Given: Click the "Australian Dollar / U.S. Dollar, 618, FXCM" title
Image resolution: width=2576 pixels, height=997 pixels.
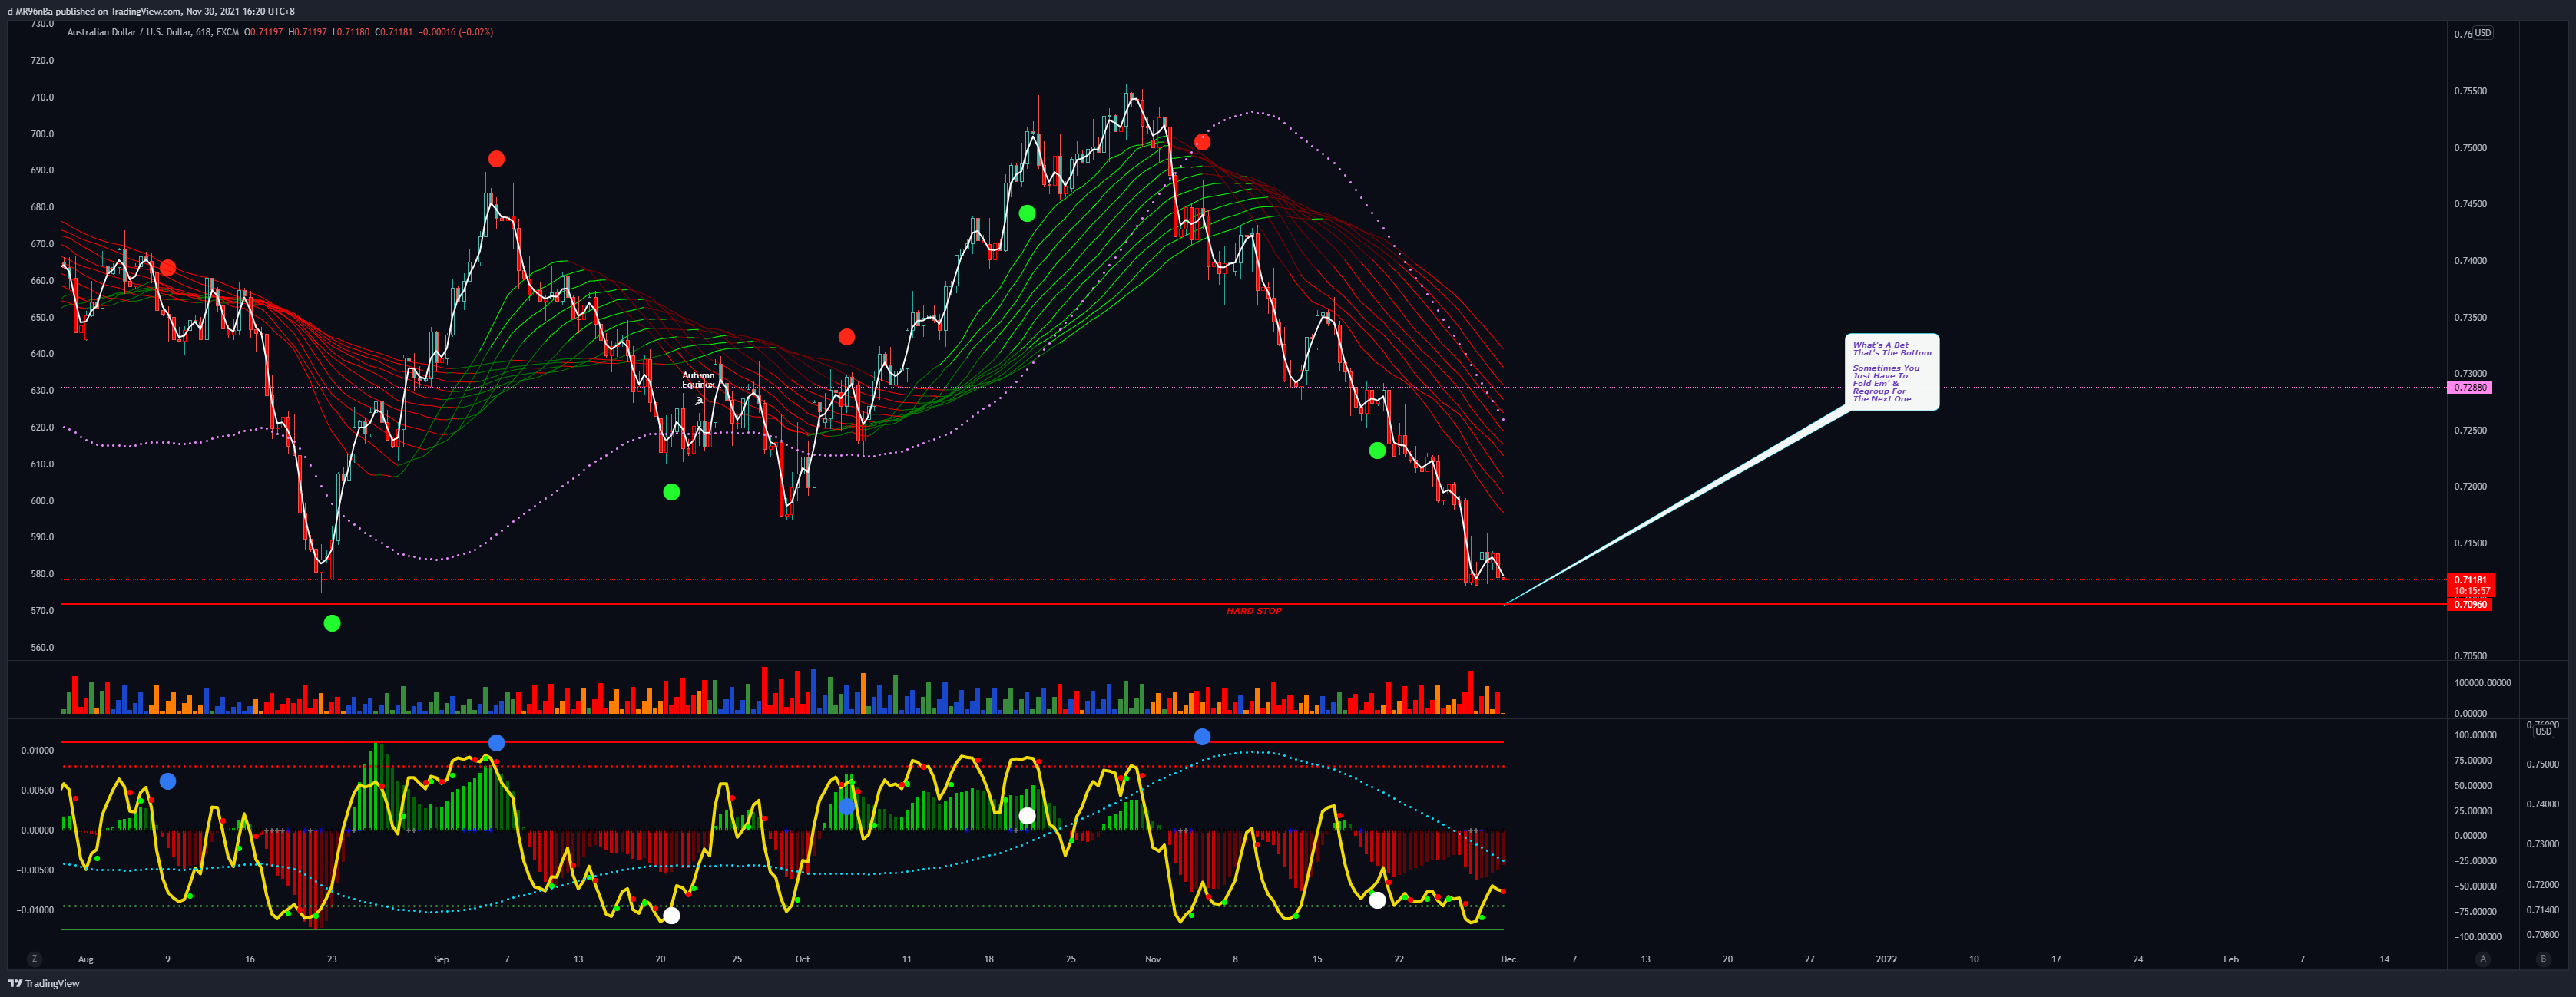Looking at the screenshot, I should point(153,32).
